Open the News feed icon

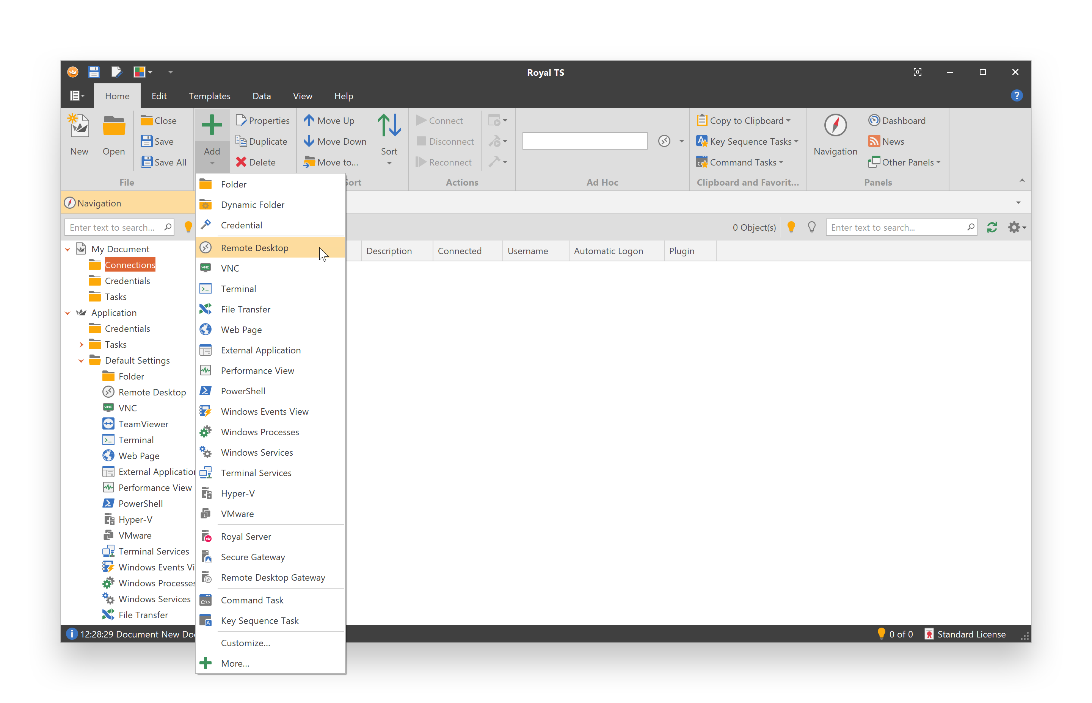pyautogui.click(x=874, y=141)
